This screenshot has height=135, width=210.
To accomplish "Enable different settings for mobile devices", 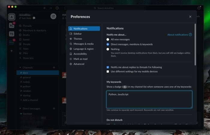I will coord(108,71).
